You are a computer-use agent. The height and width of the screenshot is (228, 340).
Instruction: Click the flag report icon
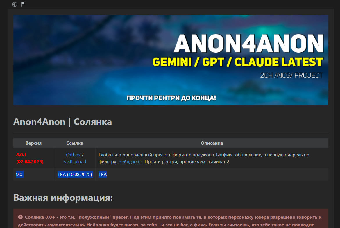(x=23, y=4)
